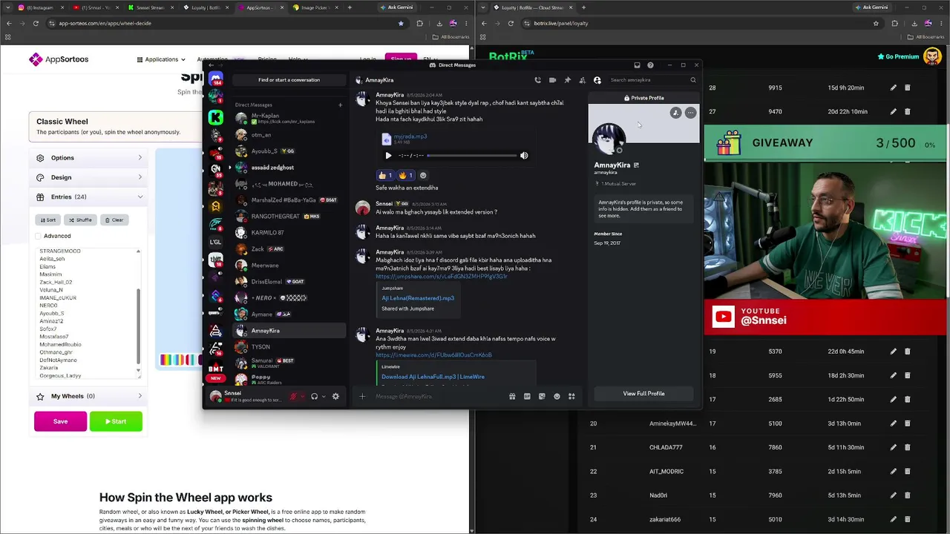Save the wheel with Save button

(60, 421)
